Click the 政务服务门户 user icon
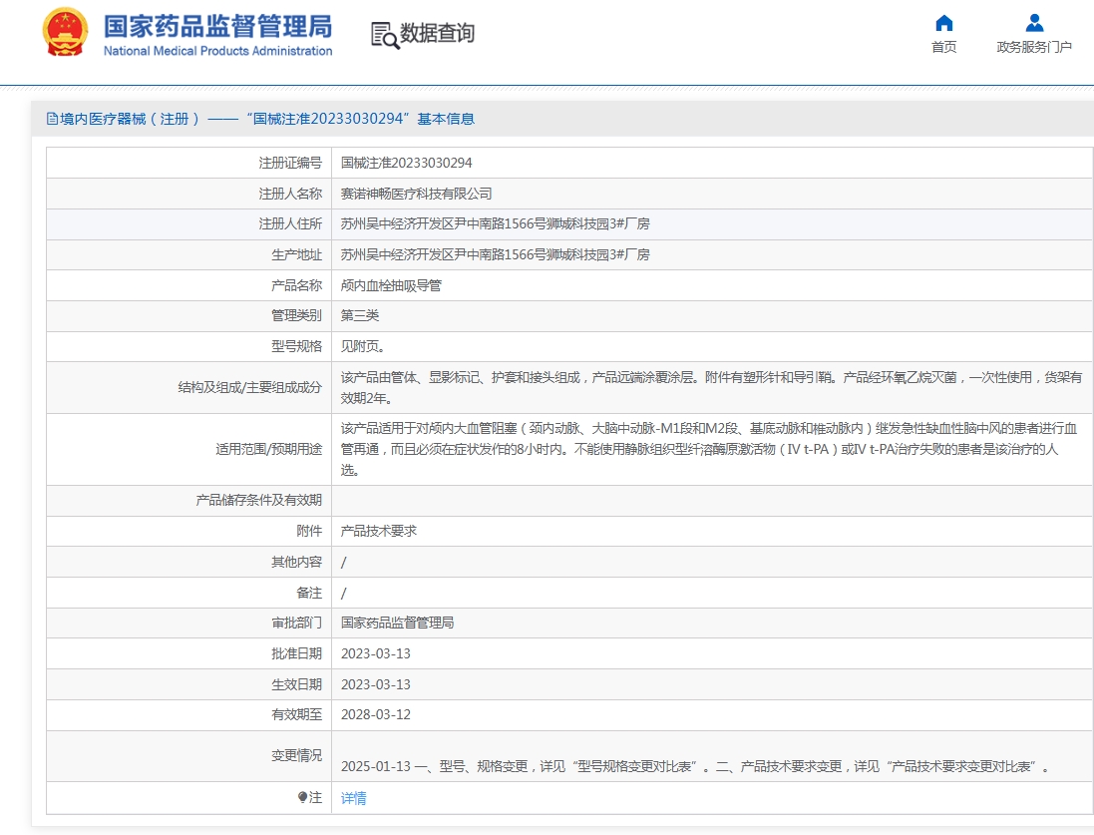The image size is (1094, 835). coord(1034,23)
